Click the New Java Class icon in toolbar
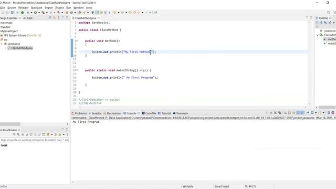 click(71, 13)
